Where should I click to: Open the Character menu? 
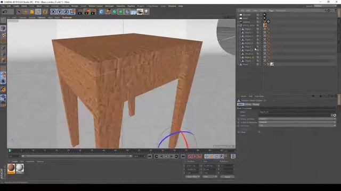coord(120,6)
